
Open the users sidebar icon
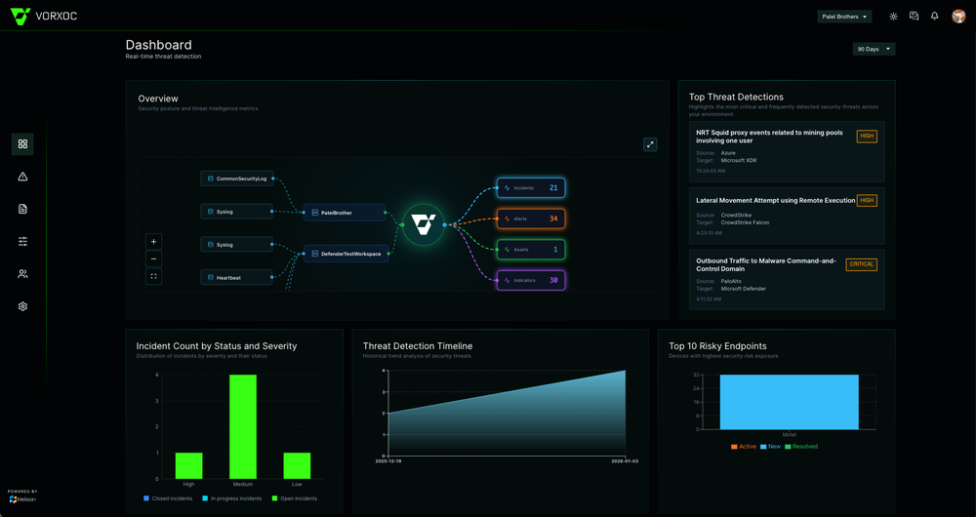22,274
